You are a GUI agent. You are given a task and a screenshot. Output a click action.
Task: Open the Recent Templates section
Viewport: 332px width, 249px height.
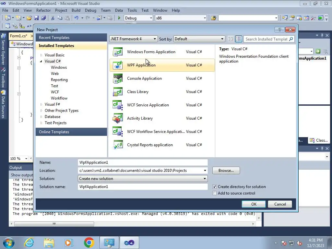click(x=71, y=38)
